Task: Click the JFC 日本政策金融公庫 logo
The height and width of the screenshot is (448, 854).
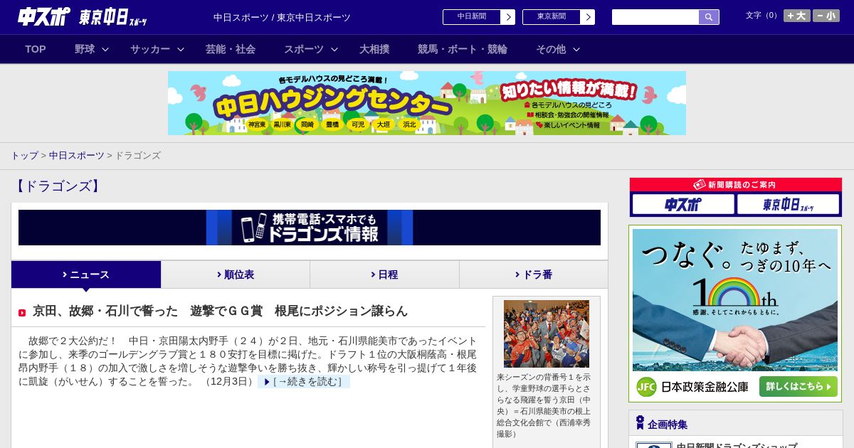Action: click(x=692, y=387)
